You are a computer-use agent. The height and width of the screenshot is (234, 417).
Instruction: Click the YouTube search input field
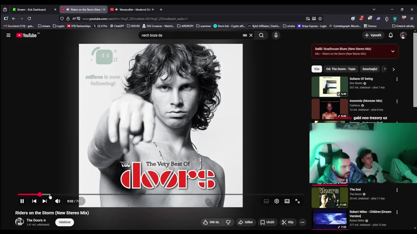191,35
